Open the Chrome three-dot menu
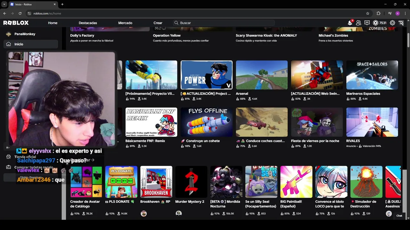The height and width of the screenshot is (230, 410). click(x=405, y=13)
